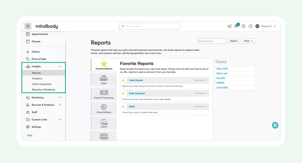The width and height of the screenshot is (302, 163).
Task: Focus the Search reports input field
Action: pos(212,41)
